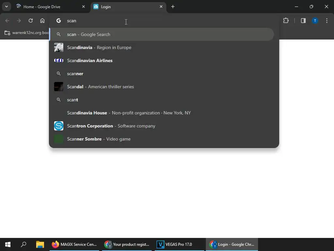The height and width of the screenshot is (251, 334).
Task: Click the Scandal series thumbnail
Action: pos(59,87)
